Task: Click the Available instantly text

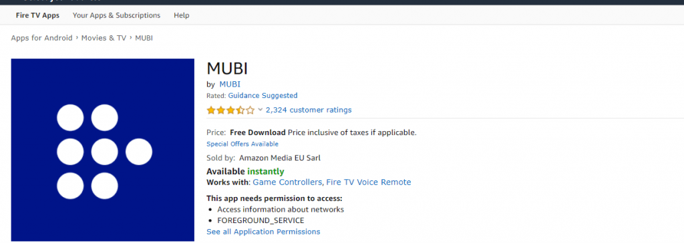Action: 245,171
